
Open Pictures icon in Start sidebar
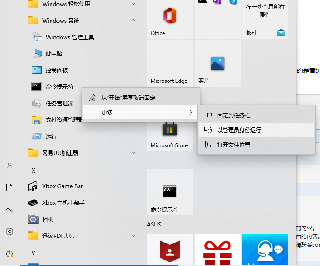click(10, 209)
